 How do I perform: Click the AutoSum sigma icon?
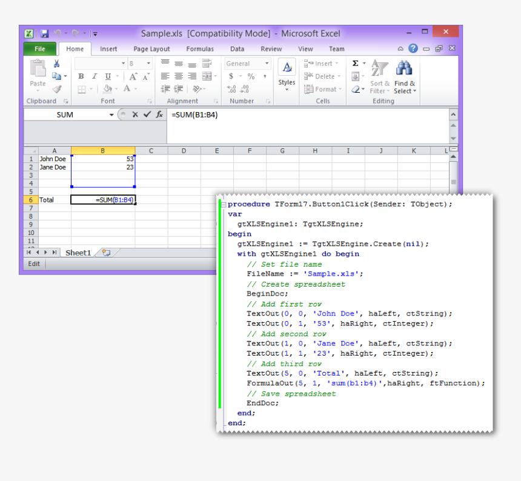(x=356, y=63)
